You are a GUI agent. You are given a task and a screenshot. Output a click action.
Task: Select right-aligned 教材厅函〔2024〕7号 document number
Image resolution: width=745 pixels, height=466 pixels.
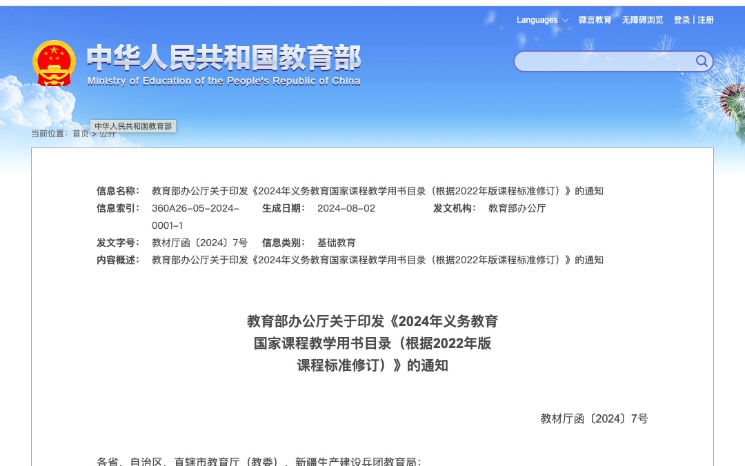pos(594,418)
